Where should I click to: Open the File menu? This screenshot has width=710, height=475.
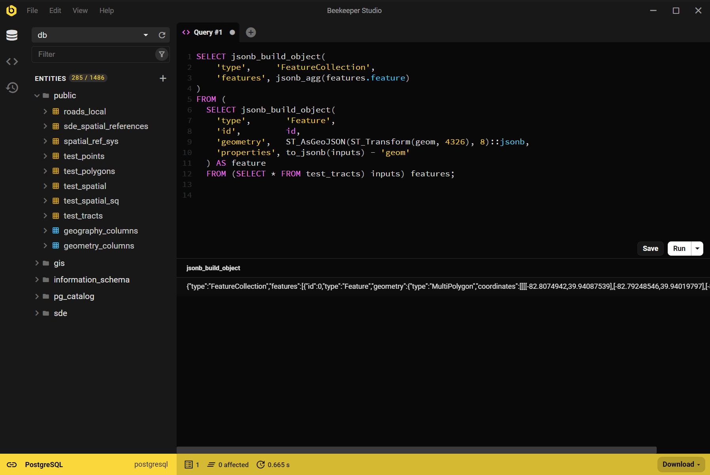32,11
